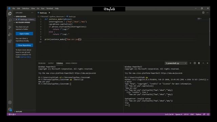Open the Manage gear icon
Viewport: 217px width, 122px height.
pos(10,109)
